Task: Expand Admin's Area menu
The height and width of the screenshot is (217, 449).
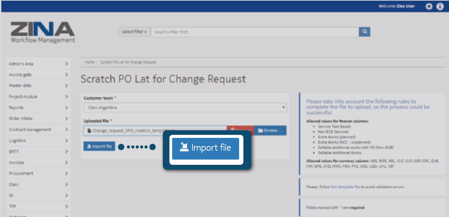Action: click(x=38, y=64)
